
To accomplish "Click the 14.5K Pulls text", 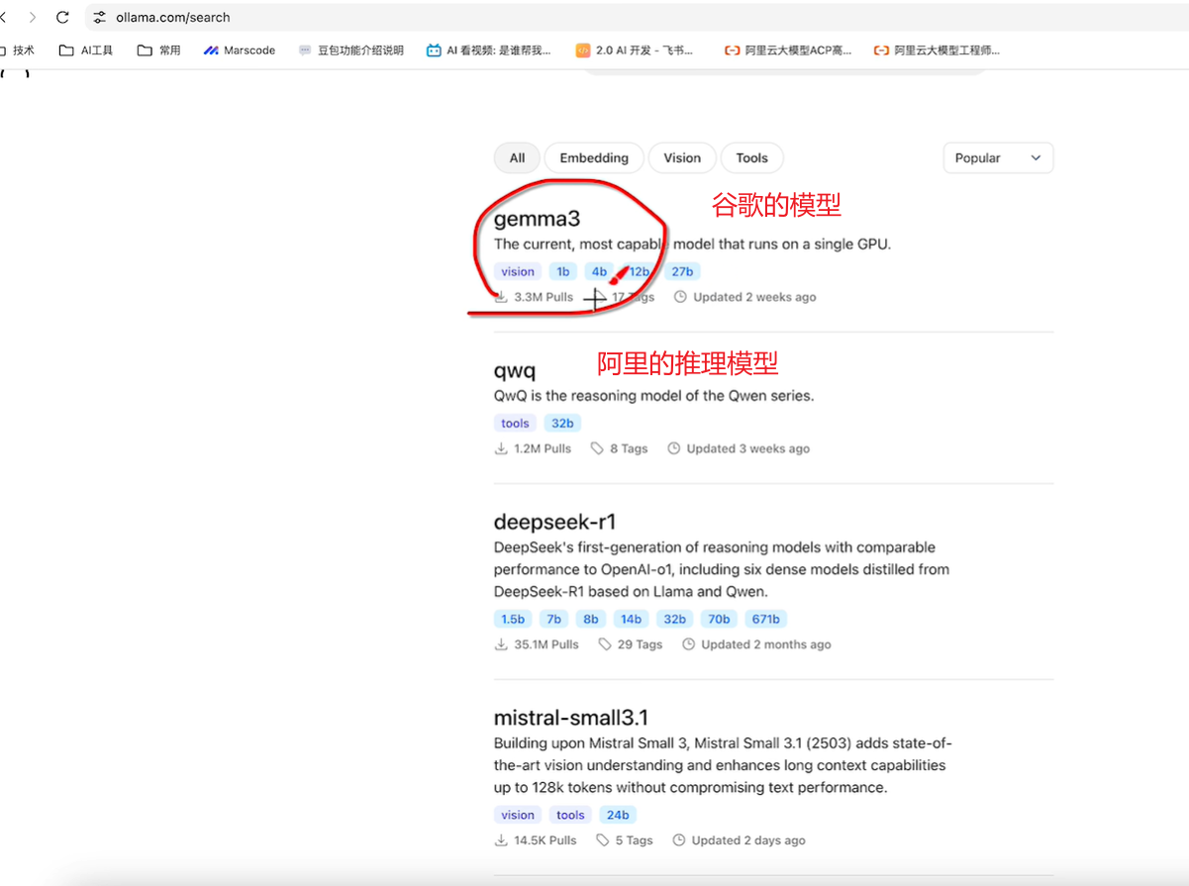I will (545, 840).
